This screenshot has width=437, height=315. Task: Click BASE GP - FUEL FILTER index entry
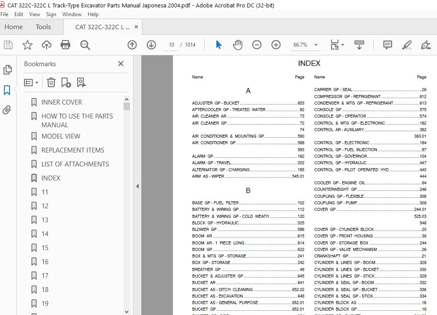pyautogui.click(x=248, y=203)
